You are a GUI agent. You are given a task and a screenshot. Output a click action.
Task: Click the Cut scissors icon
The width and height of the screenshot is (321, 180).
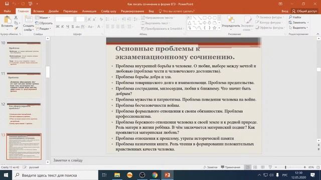tap(16, 18)
